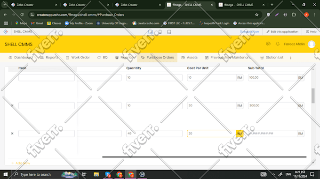Click the Cost Per Unit field containing 20

point(212,134)
